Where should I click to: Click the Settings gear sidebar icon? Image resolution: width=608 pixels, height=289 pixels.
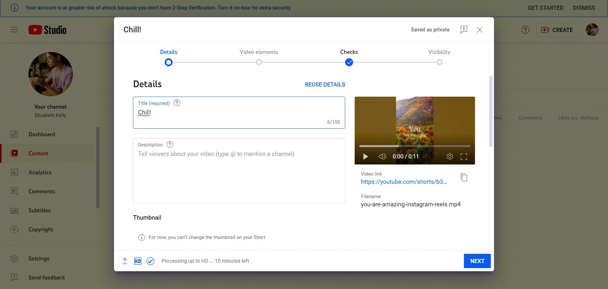14,259
